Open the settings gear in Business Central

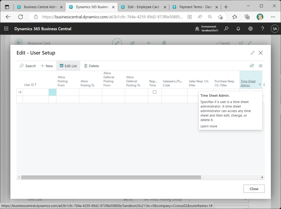tap(250, 29)
